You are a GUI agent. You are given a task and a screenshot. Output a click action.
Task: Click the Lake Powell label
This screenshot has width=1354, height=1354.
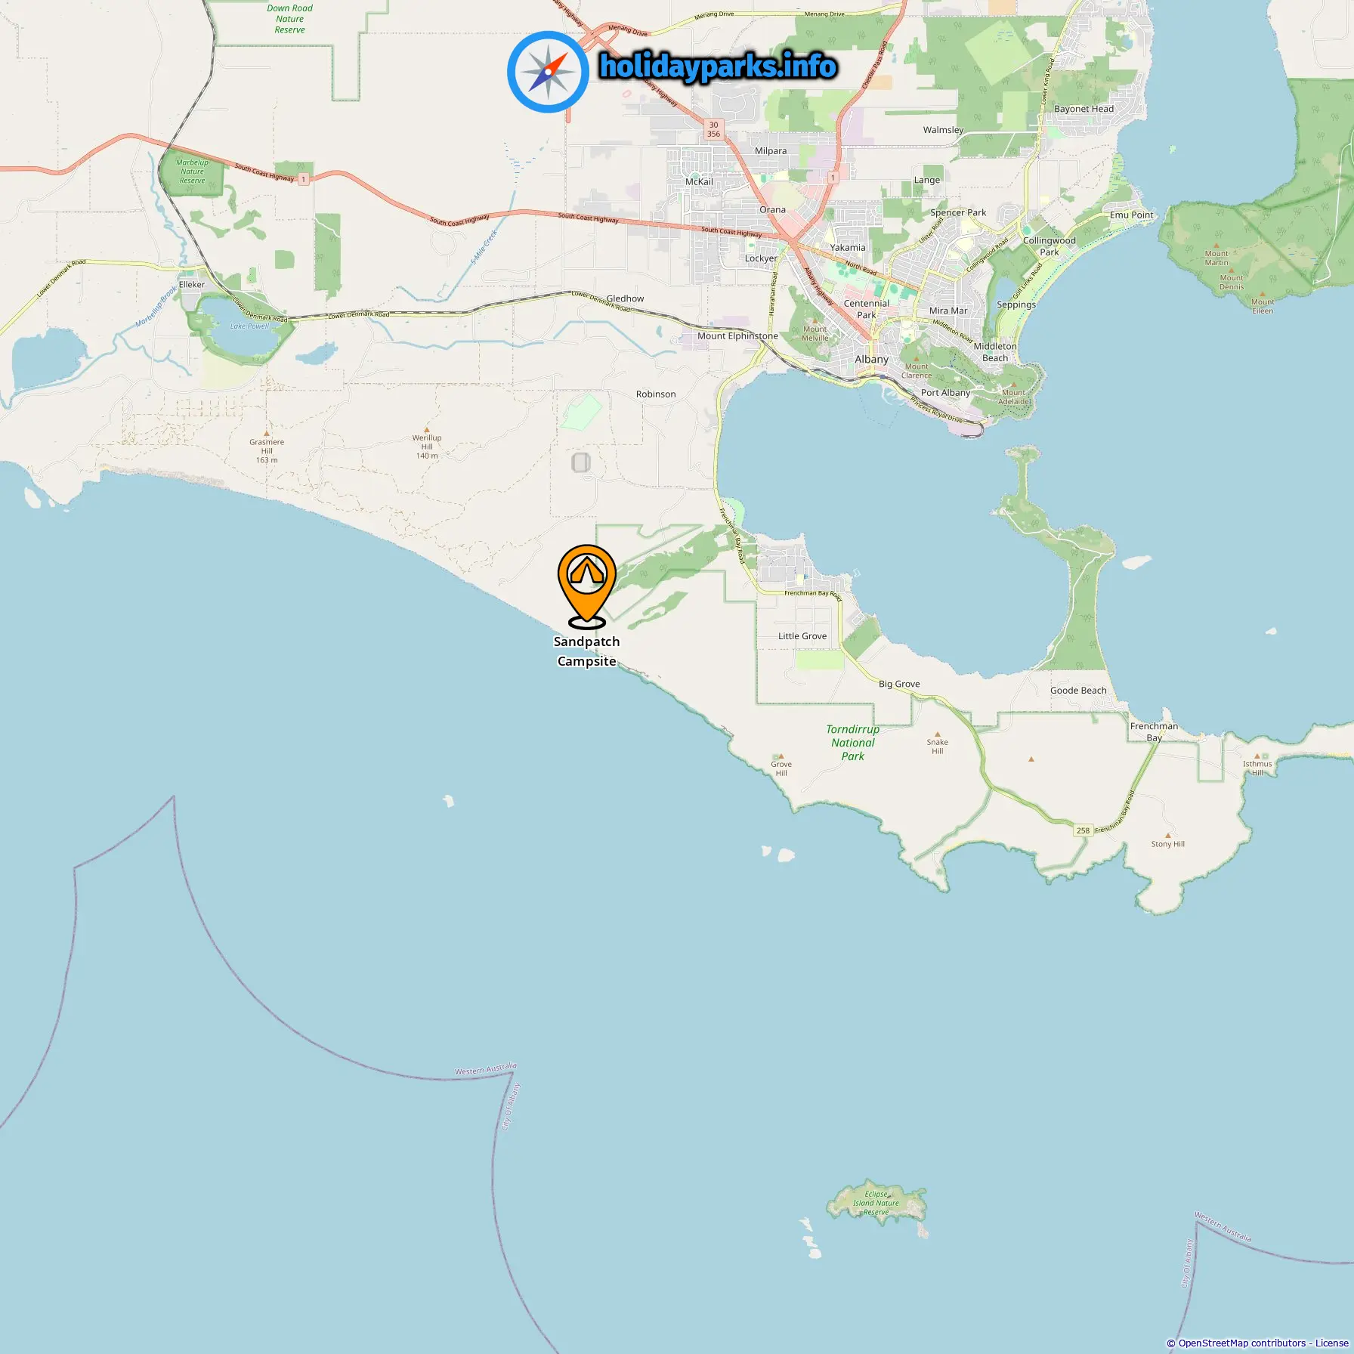point(249,326)
